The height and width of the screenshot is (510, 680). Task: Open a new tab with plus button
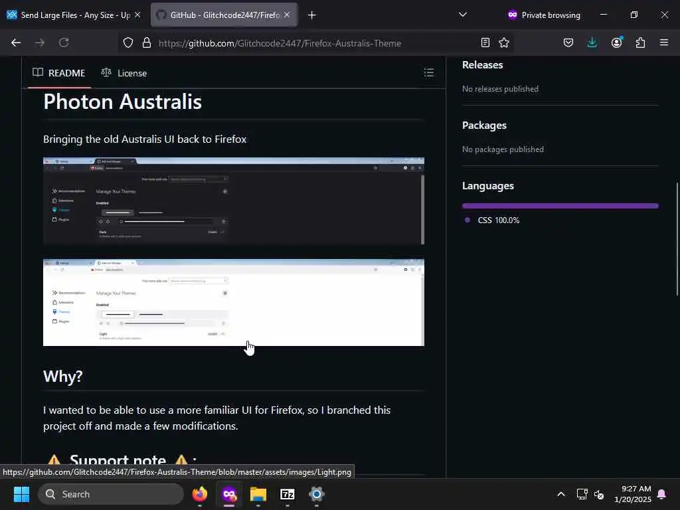pyautogui.click(x=312, y=15)
